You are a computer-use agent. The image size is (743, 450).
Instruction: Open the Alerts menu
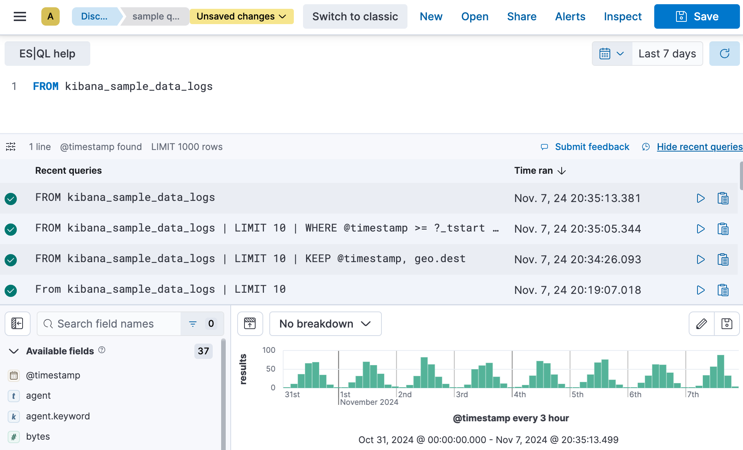click(x=570, y=16)
